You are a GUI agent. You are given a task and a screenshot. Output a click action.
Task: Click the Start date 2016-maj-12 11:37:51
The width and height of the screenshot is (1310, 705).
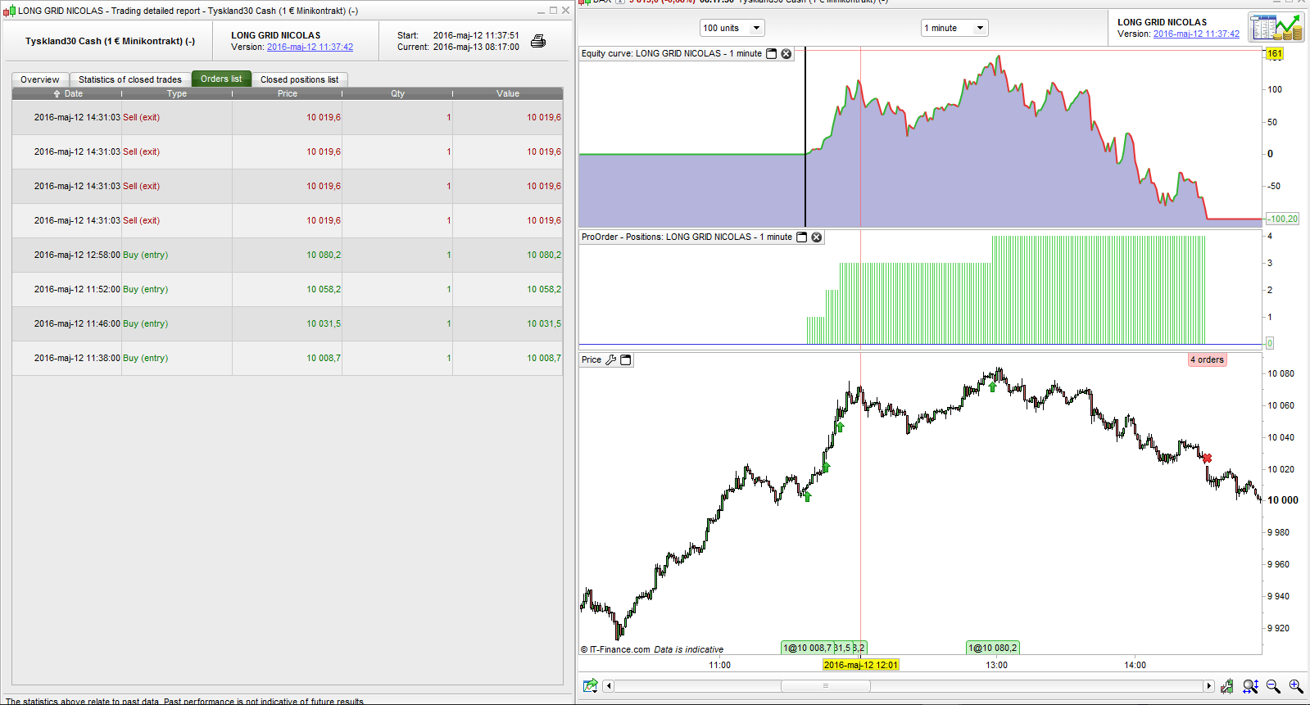click(x=476, y=36)
